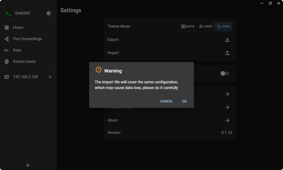The image size is (283, 170).
Task: Confirm import by pressing OK
Action: pyautogui.click(x=184, y=101)
